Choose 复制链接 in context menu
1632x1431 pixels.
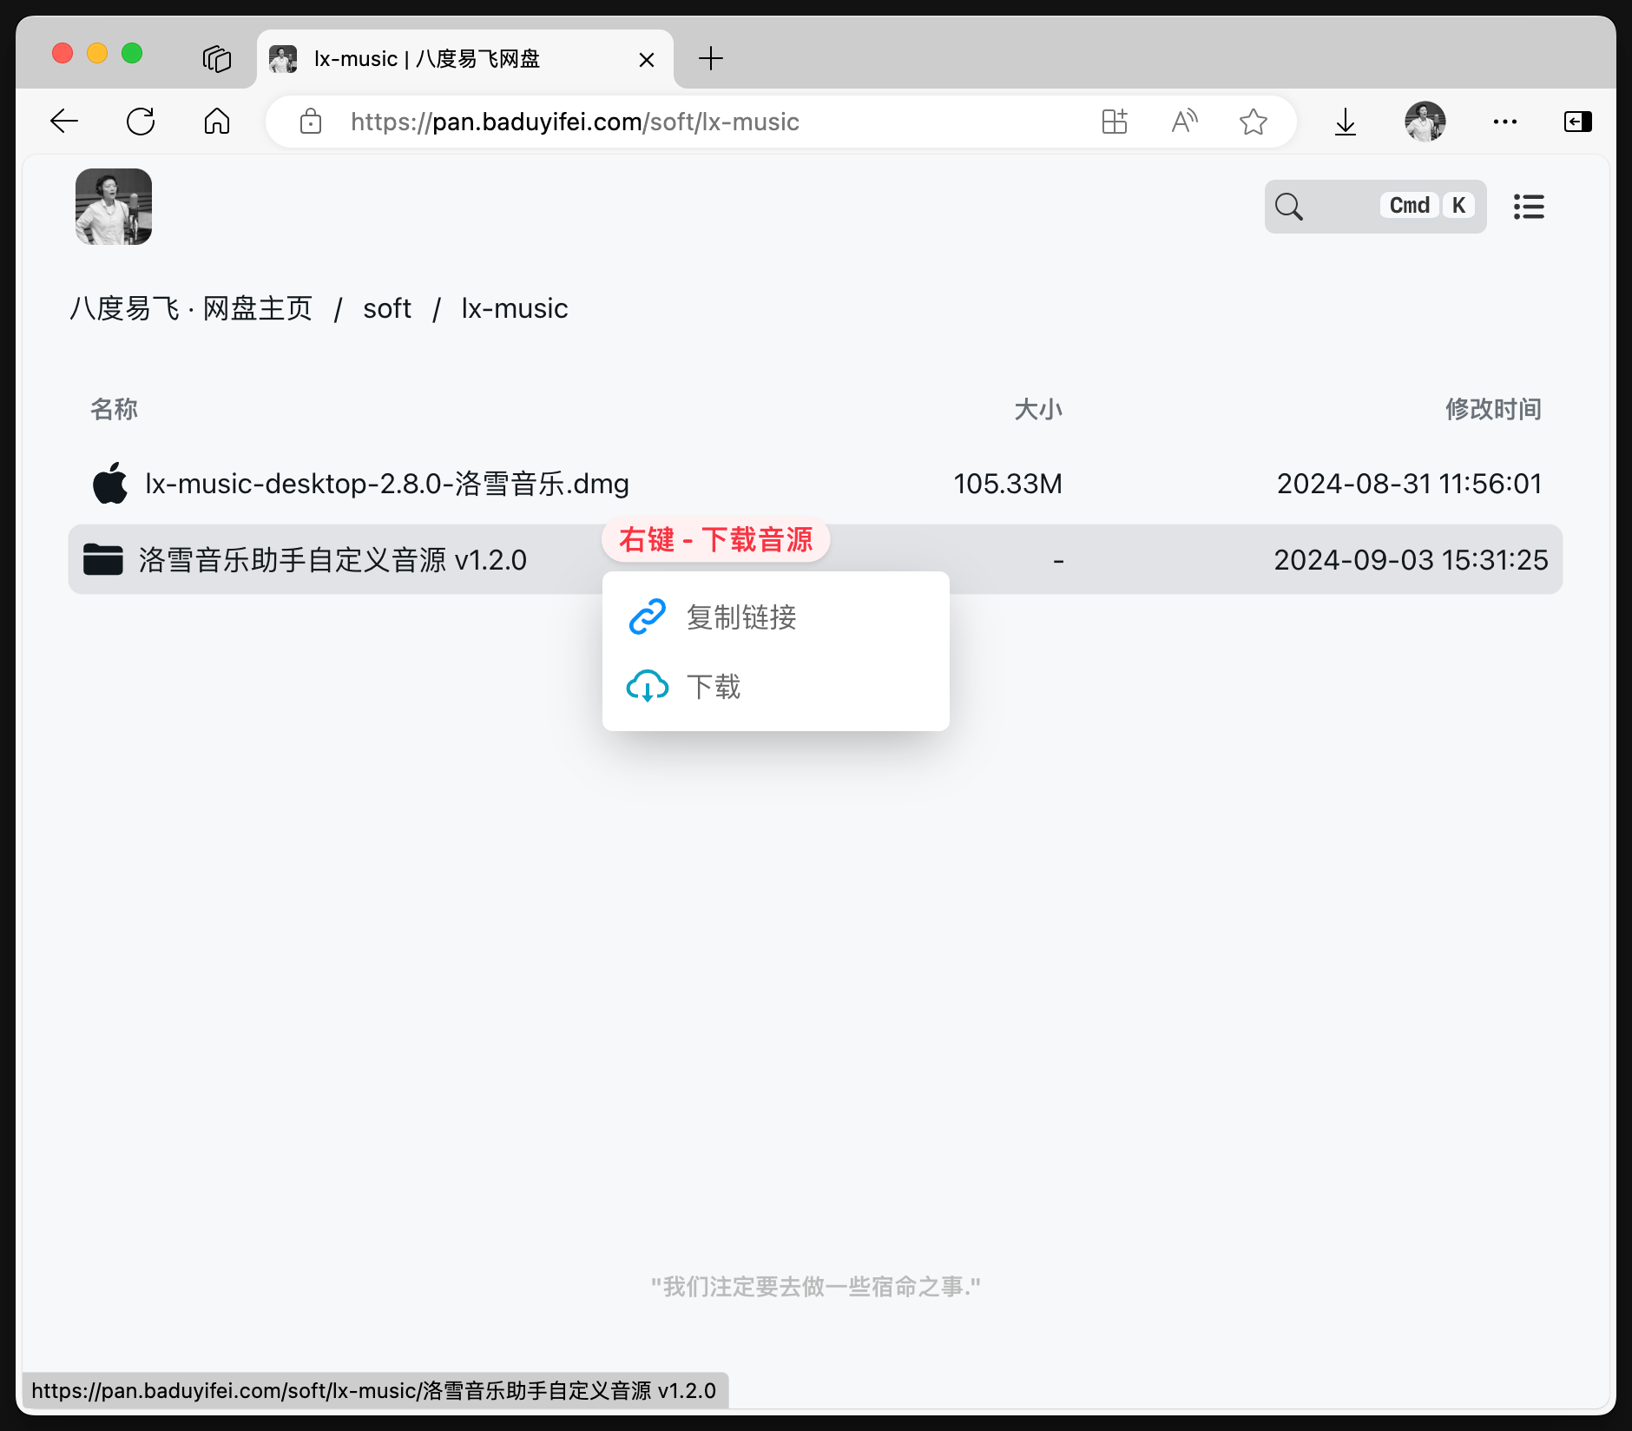pos(776,617)
